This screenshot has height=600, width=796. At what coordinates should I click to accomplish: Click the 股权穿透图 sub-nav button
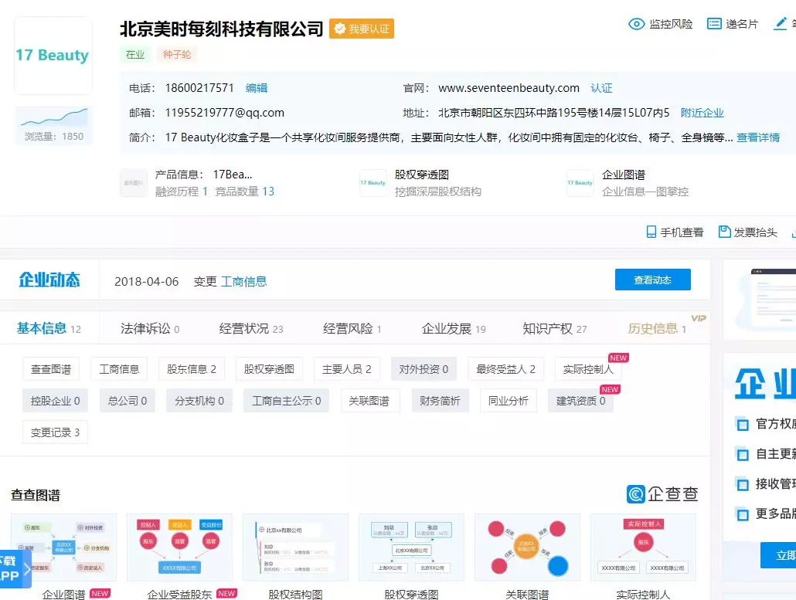click(x=269, y=369)
